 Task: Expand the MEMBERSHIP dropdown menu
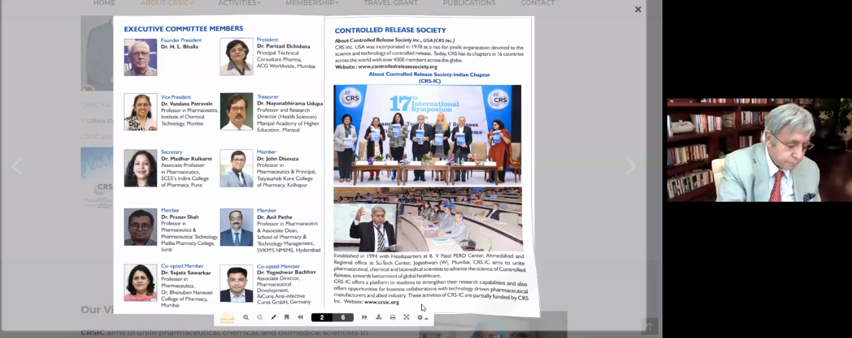312,3
